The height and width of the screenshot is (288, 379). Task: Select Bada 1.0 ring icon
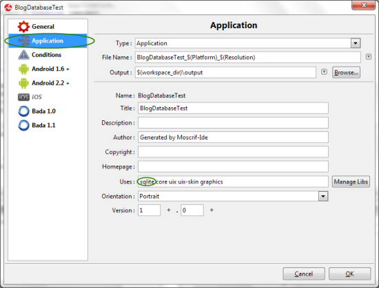click(x=23, y=111)
